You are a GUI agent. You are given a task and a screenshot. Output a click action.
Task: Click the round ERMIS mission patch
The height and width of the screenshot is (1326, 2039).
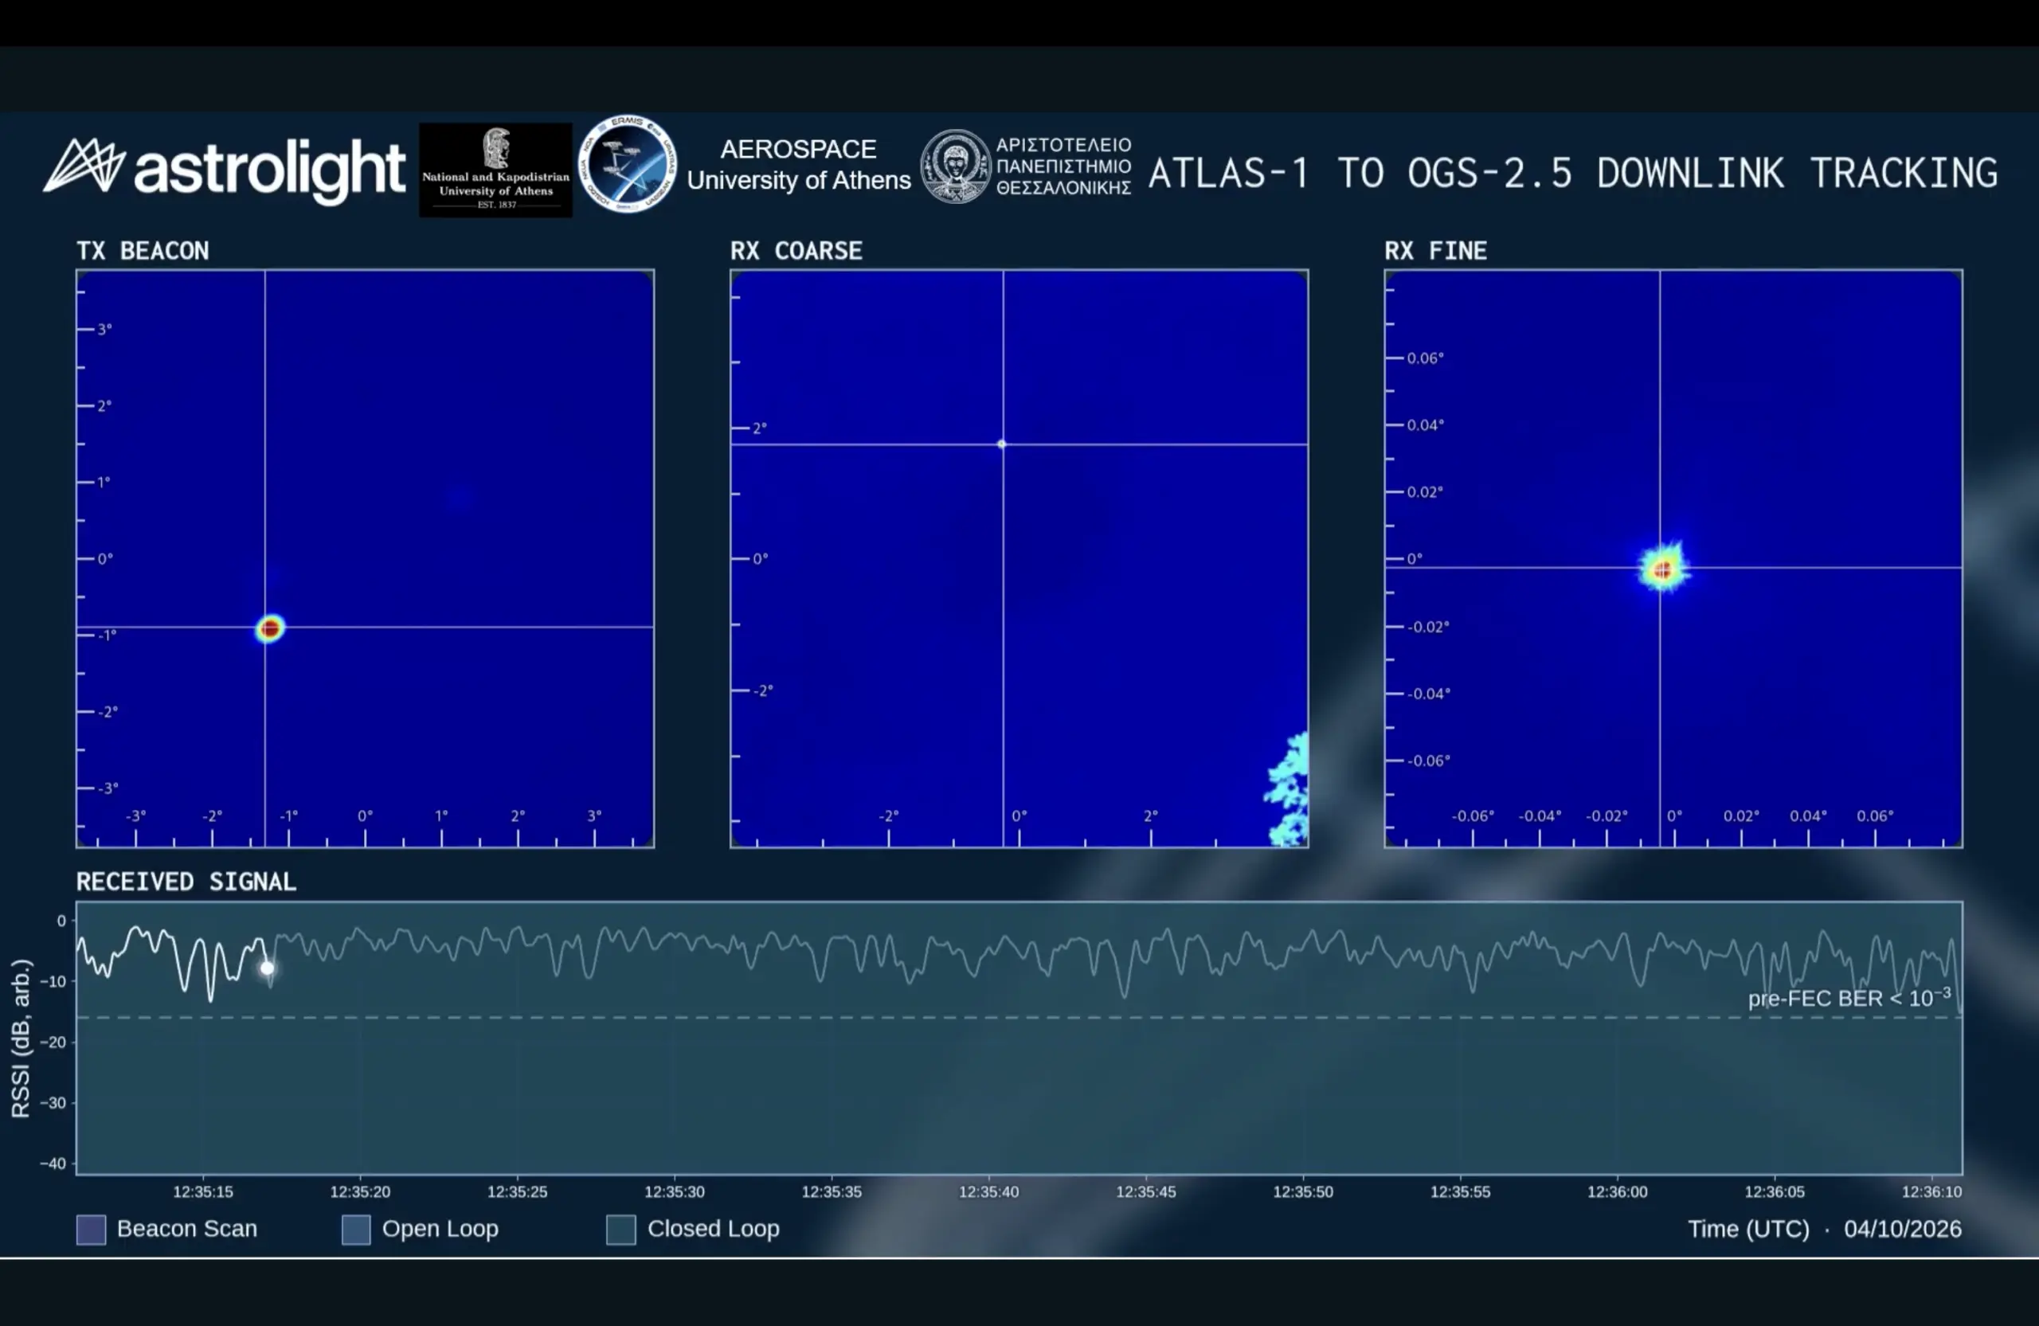tap(627, 163)
